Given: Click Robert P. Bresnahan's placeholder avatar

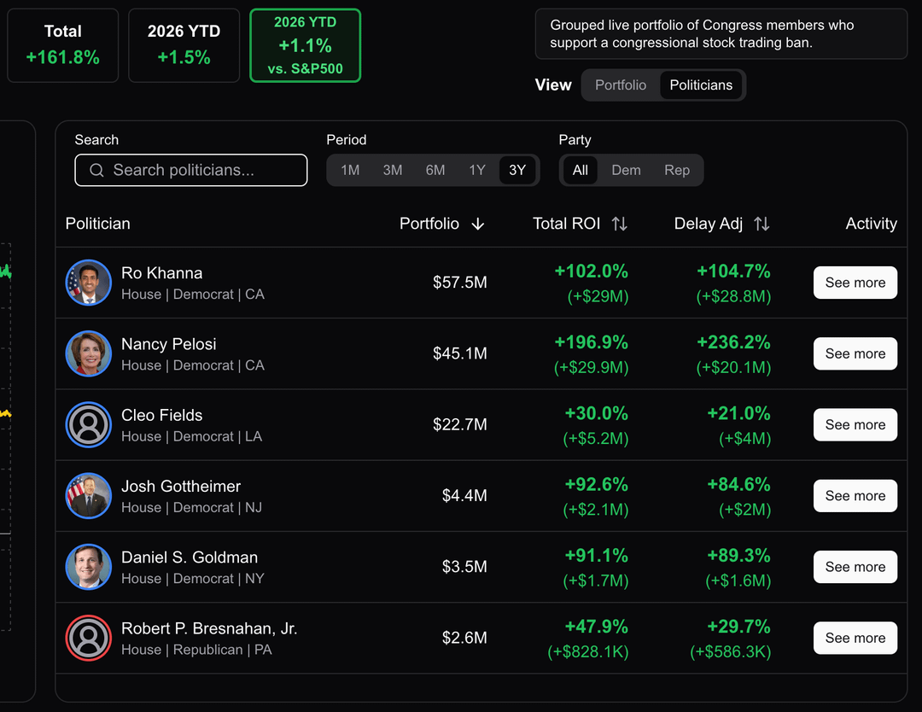Looking at the screenshot, I should [x=89, y=638].
